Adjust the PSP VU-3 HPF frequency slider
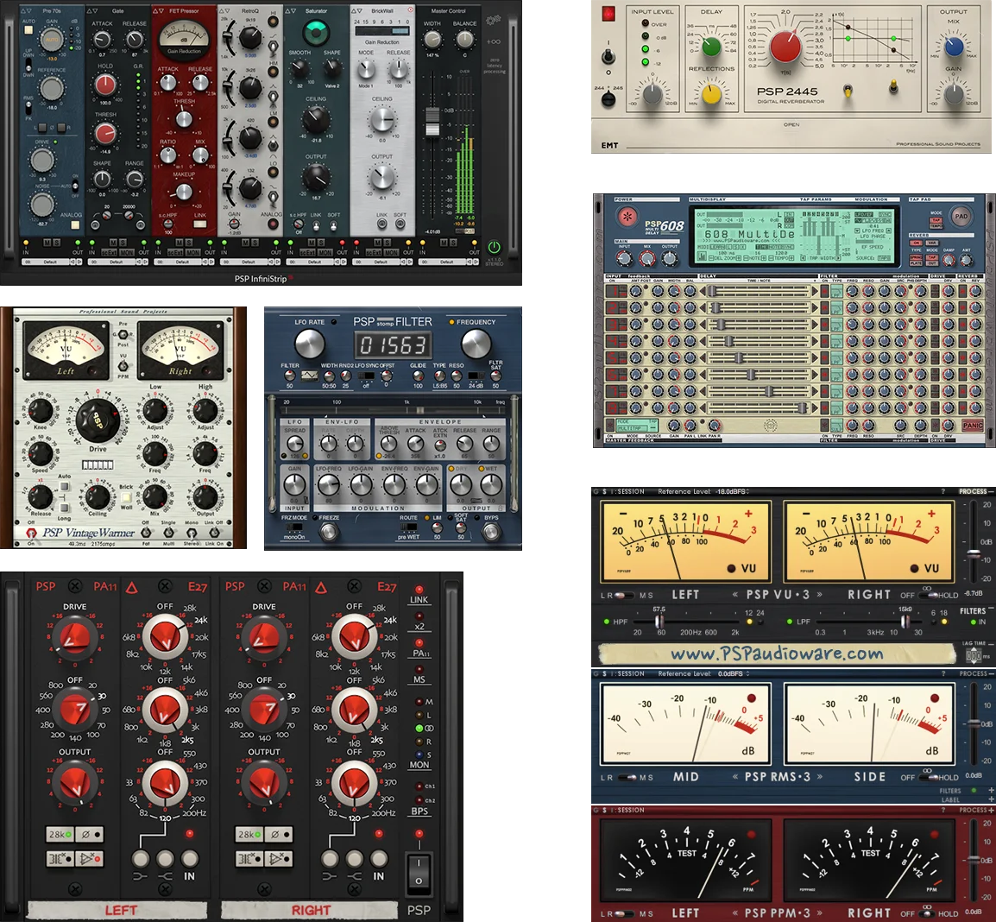 pos(659,621)
